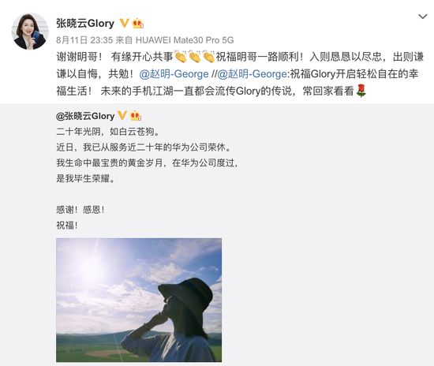Click the reposted text 二十年光阴，如白云苍狗
434x366 pixels.
point(108,132)
